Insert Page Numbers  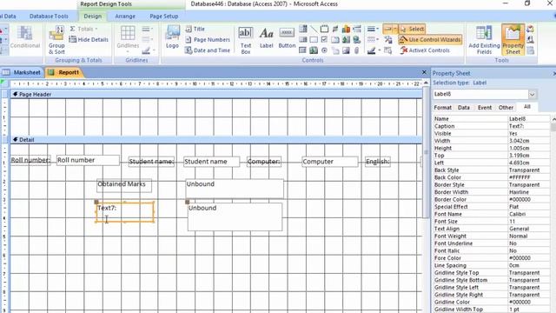point(208,39)
